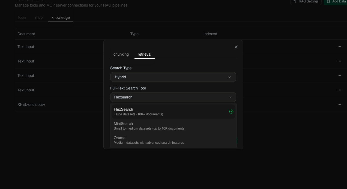
Task: Click the chevron on the Hybrid dropdown
Action: [229, 77]
